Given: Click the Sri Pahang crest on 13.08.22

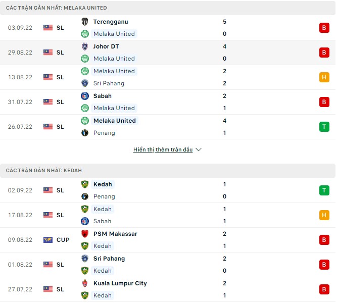Looking at the screenshot, I should [x=85, y=83].
